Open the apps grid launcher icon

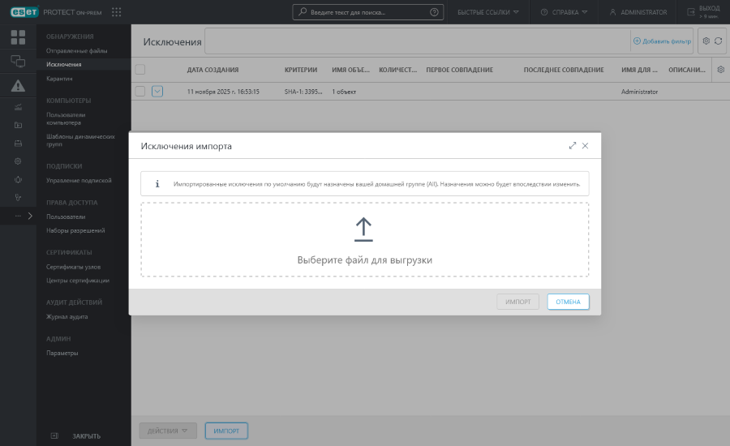click(x=116, y=12)
